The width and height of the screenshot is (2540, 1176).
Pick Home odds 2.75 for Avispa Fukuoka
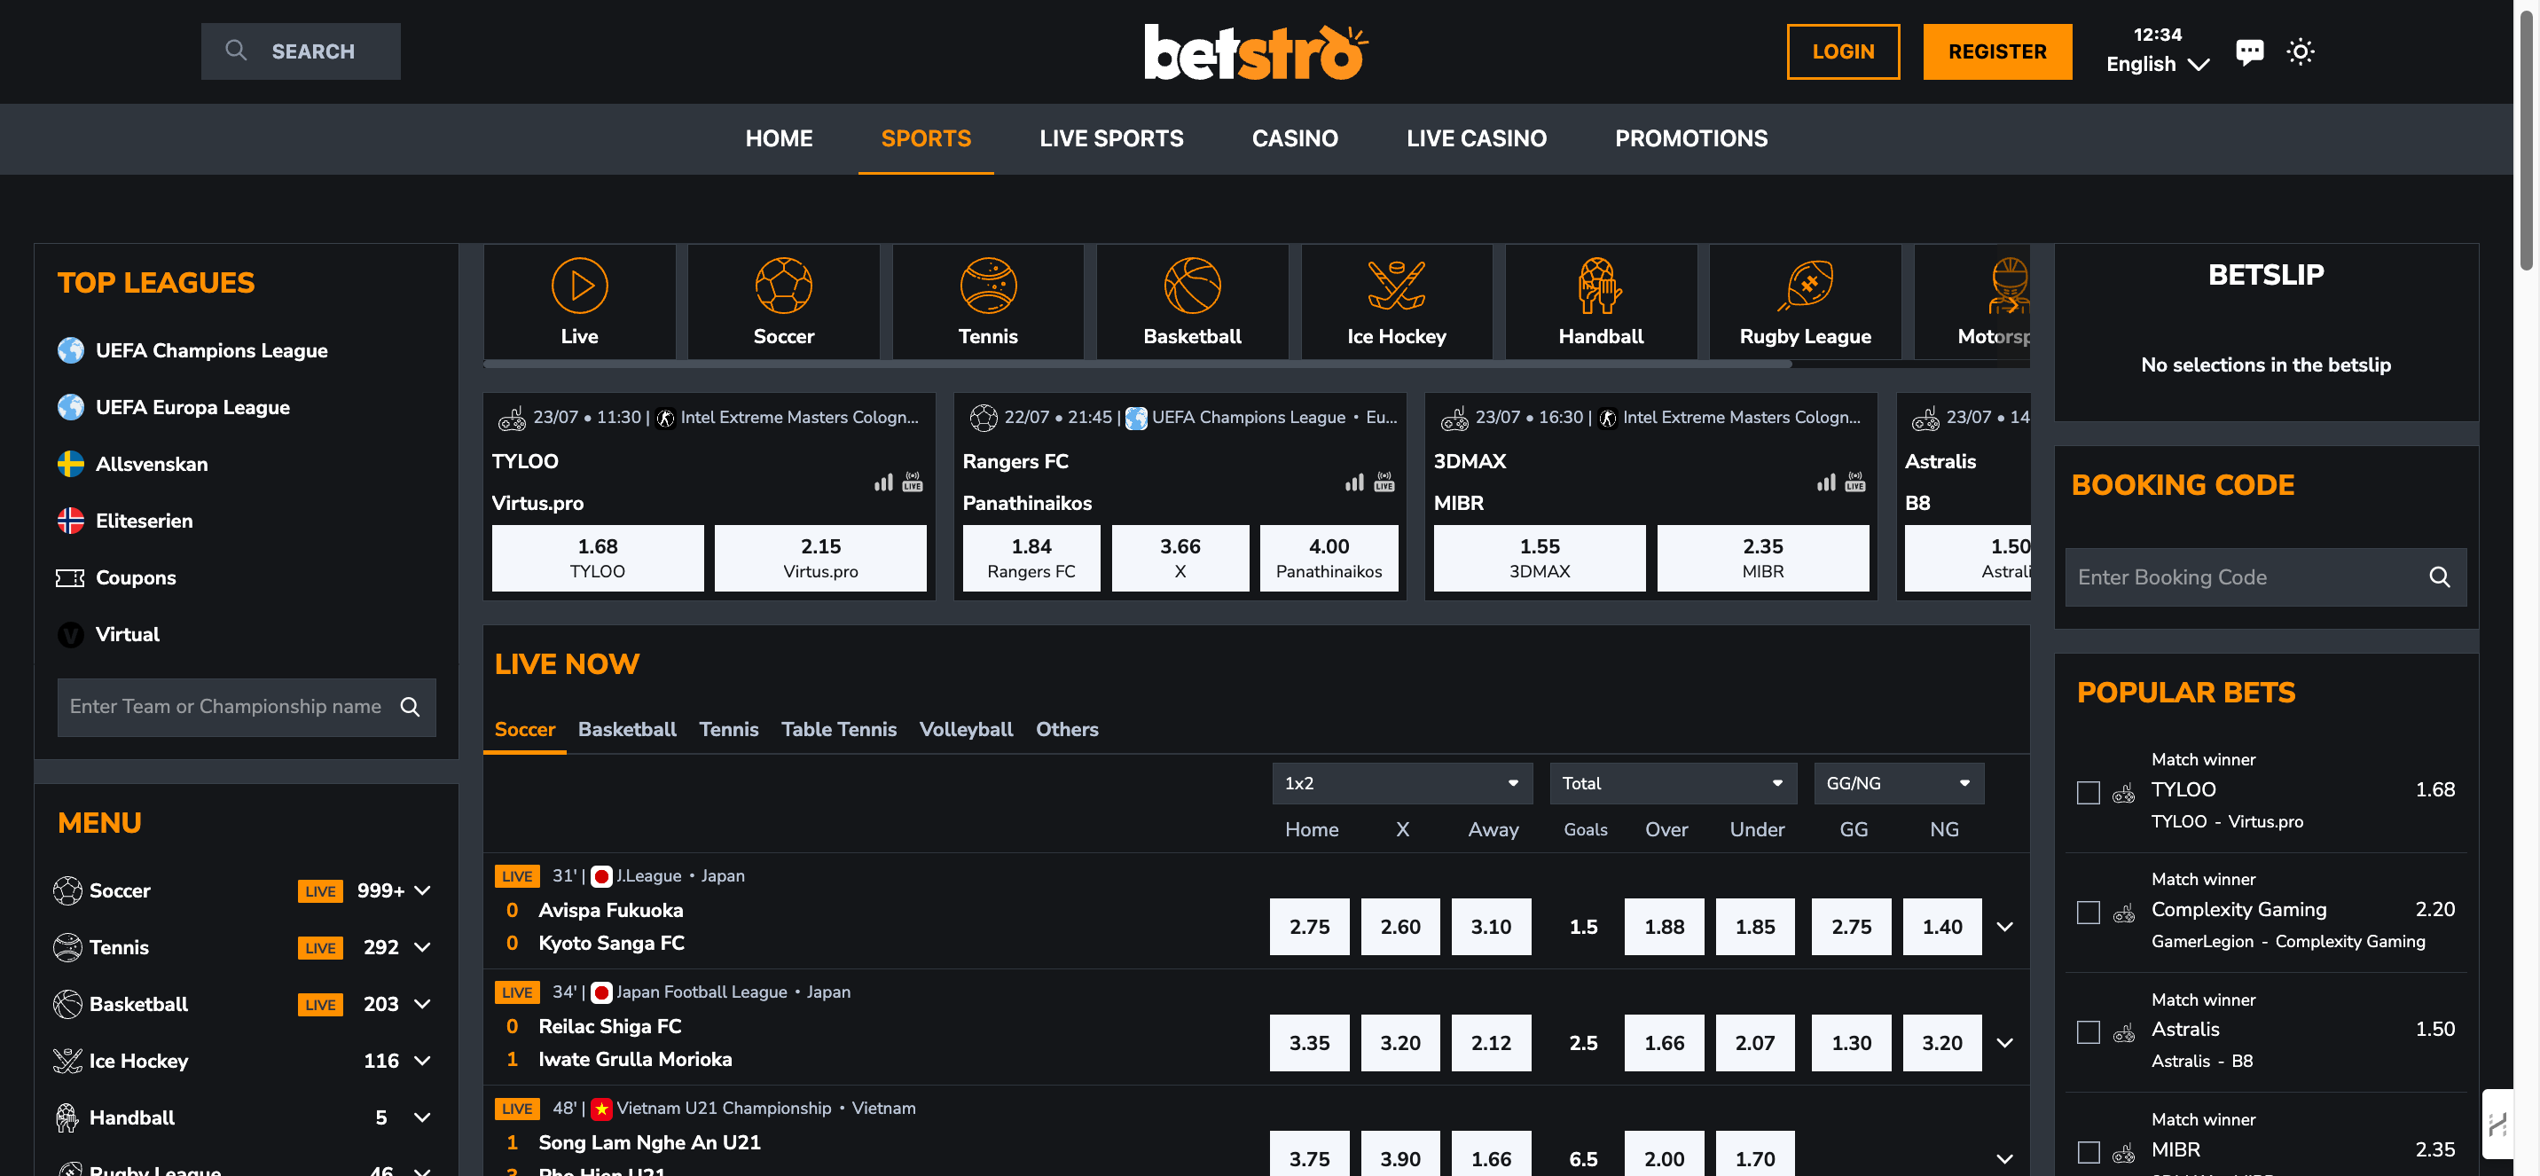pos(1309,927)
